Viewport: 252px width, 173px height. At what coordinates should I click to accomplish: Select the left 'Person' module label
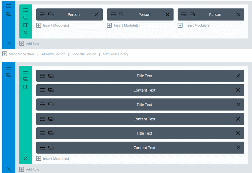pos(74,15)
